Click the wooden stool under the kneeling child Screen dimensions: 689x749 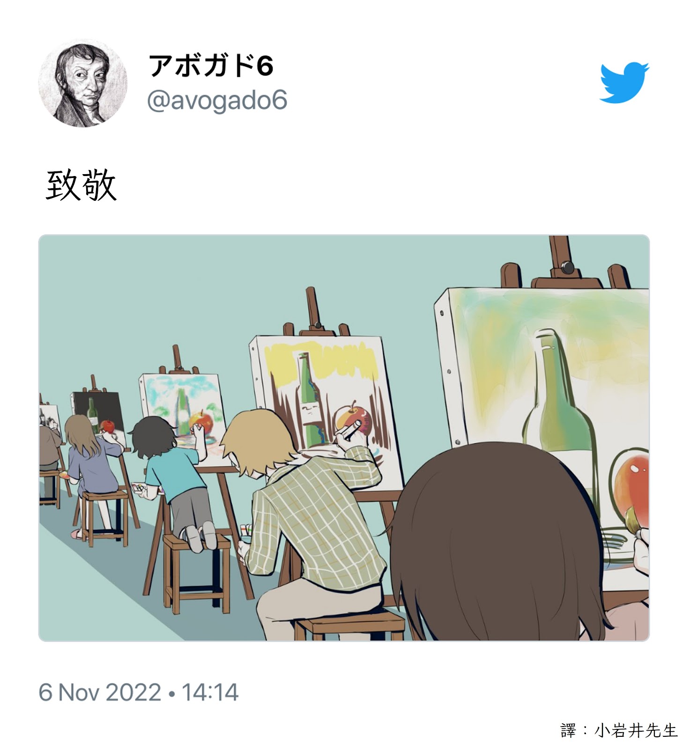197,573
